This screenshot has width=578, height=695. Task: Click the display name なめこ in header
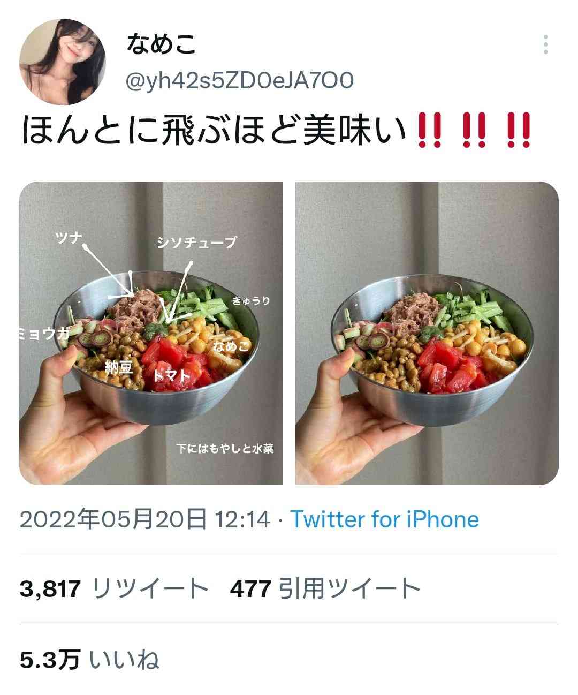(x=161, y=45)
